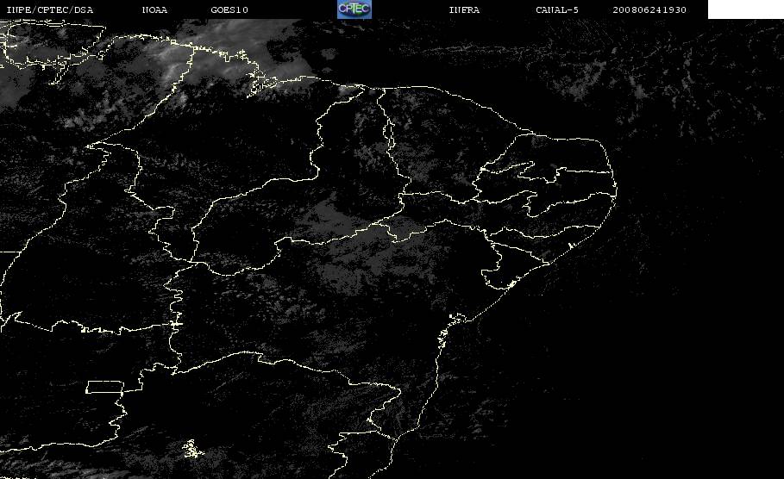Viewport: 784px width, 479px height.
Task: Click the thick border marking on western boundary
Action: click(176, 324)
